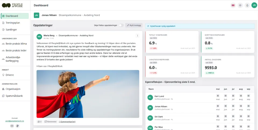Click Siri Dahl's SD avatar
This screenshot has height=130, width=258.
click(150, 118)
